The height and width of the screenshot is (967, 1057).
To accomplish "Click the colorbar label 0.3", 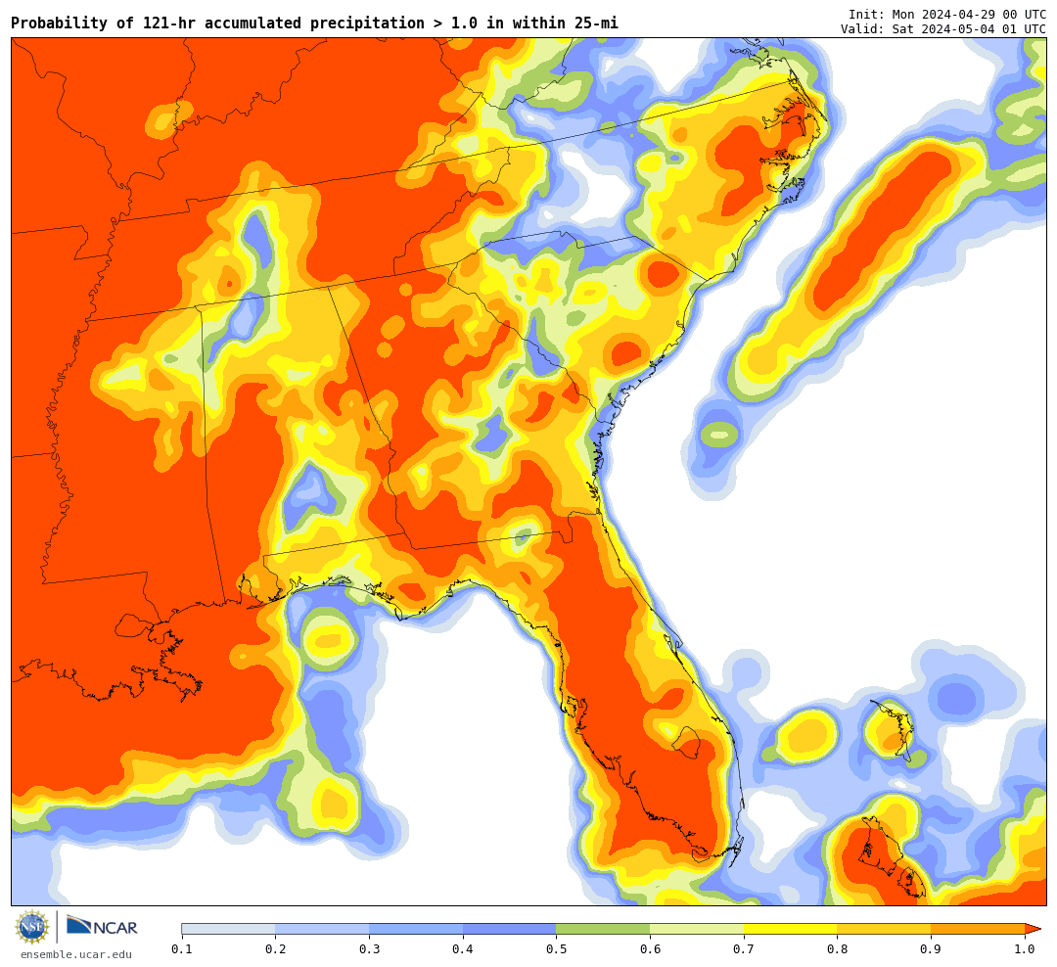I will click(369, 949).
